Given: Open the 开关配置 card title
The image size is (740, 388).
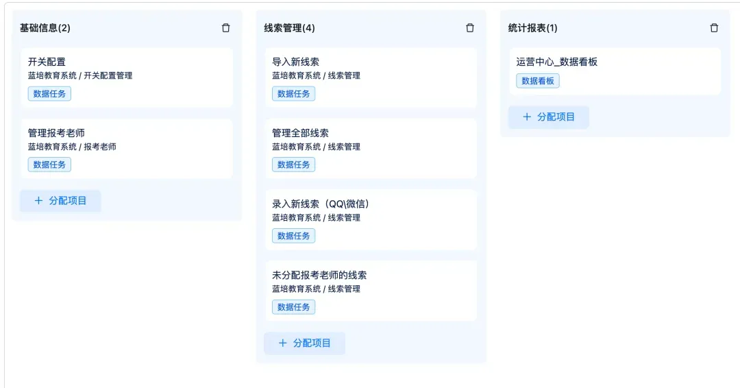Looking at the screenshot, I should [x=47, y=62].
